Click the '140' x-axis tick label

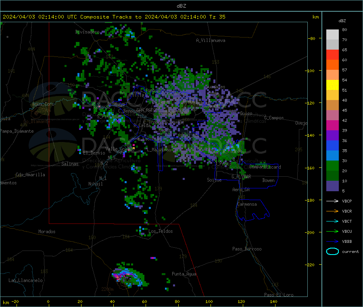(x=273, y=301)
